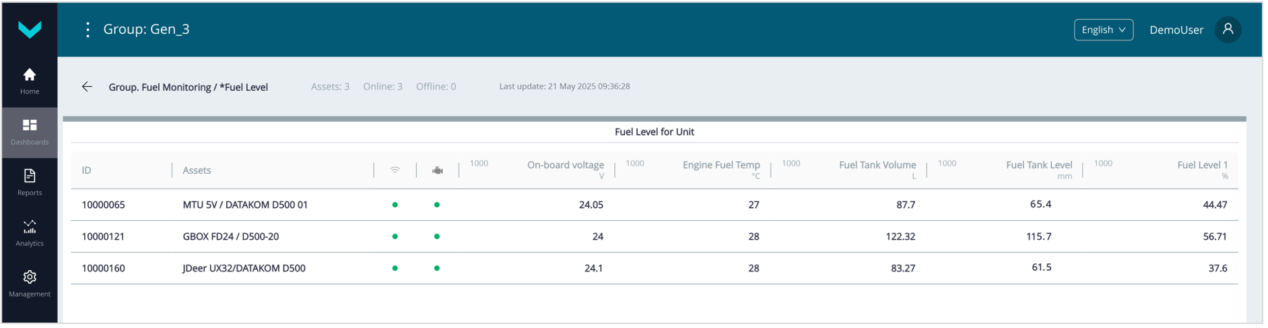
Task: Click the DemoUser account name
Action: 1176,30
